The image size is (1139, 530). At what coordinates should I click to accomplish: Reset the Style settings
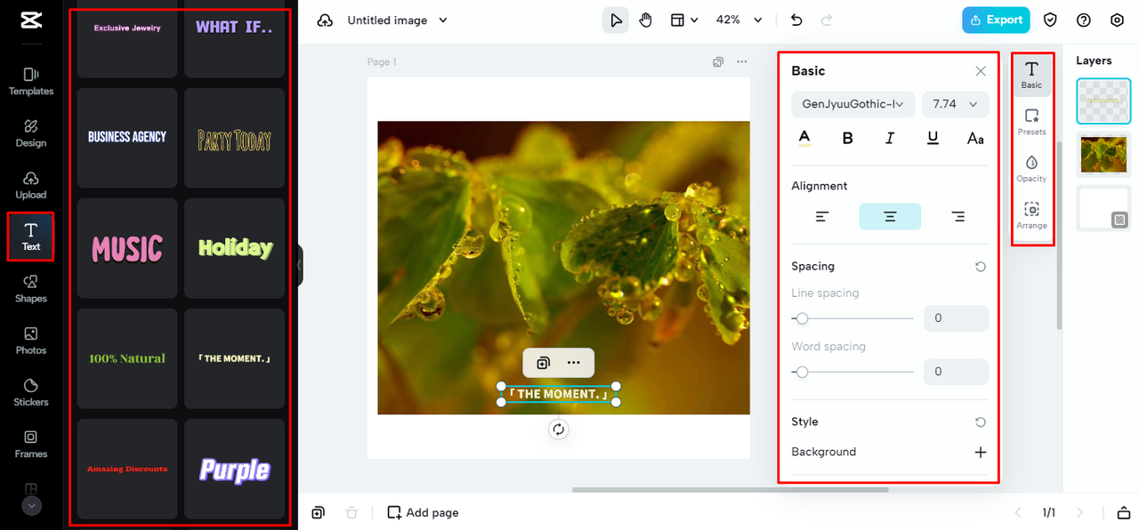(x=981, y=422)
